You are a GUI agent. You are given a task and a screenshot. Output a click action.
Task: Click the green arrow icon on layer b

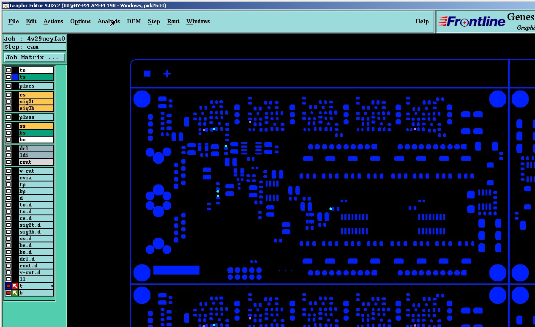click(15, 293)
